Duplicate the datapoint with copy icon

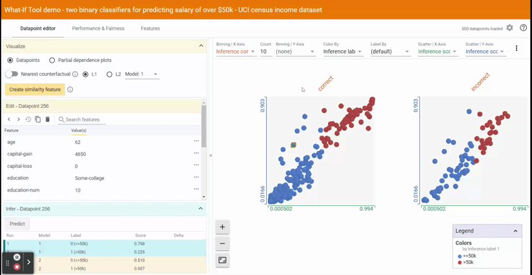38,119
